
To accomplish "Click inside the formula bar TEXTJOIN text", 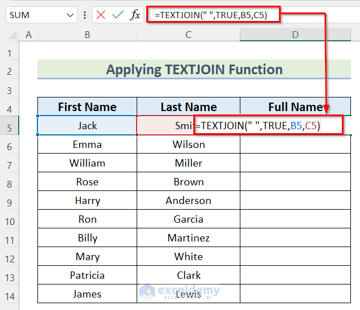I will point(211,15).
